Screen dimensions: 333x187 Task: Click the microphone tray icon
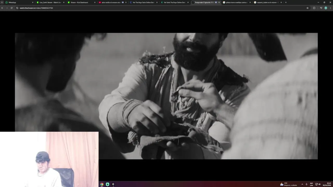(x=306, y=184)
